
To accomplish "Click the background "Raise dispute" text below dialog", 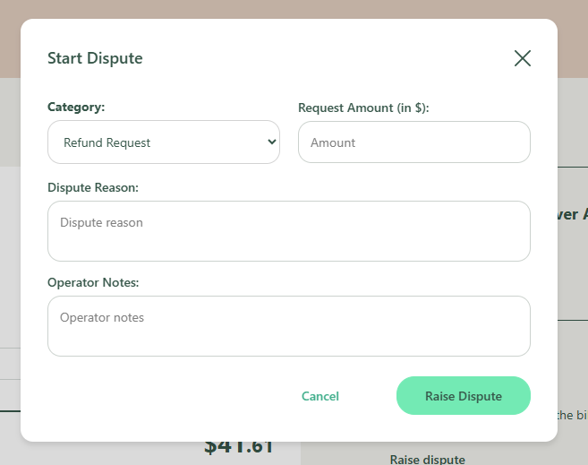I will click(x=427, y=459).
